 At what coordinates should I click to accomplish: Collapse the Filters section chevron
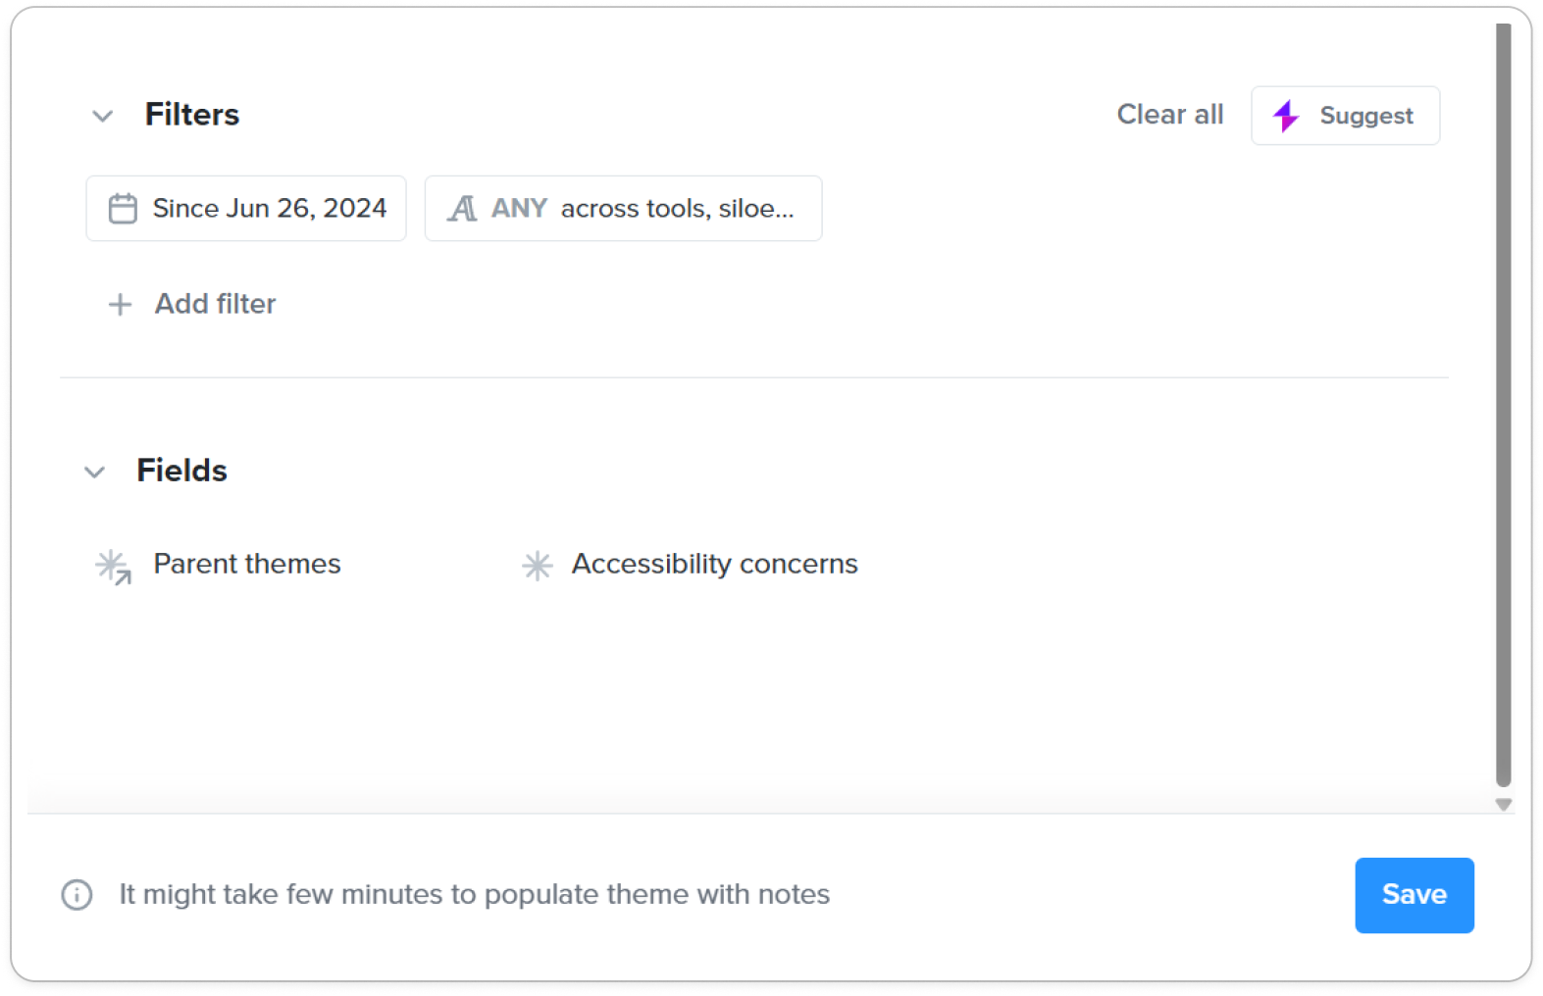coord(102,116)
